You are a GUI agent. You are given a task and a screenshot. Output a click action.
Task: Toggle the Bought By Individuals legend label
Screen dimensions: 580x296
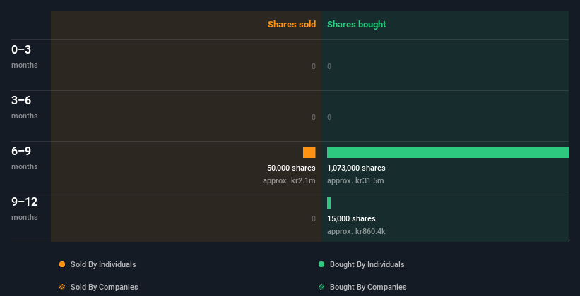367,264
